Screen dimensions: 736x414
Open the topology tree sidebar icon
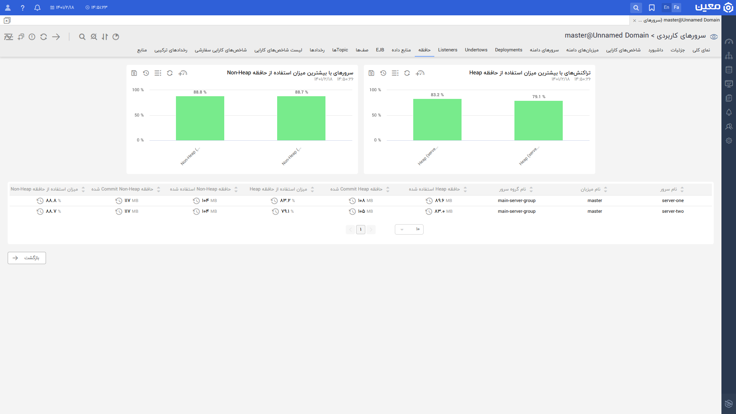click(x=729, y=56)
